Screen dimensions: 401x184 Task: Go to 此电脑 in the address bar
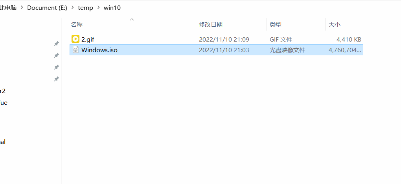click(8, 8)
